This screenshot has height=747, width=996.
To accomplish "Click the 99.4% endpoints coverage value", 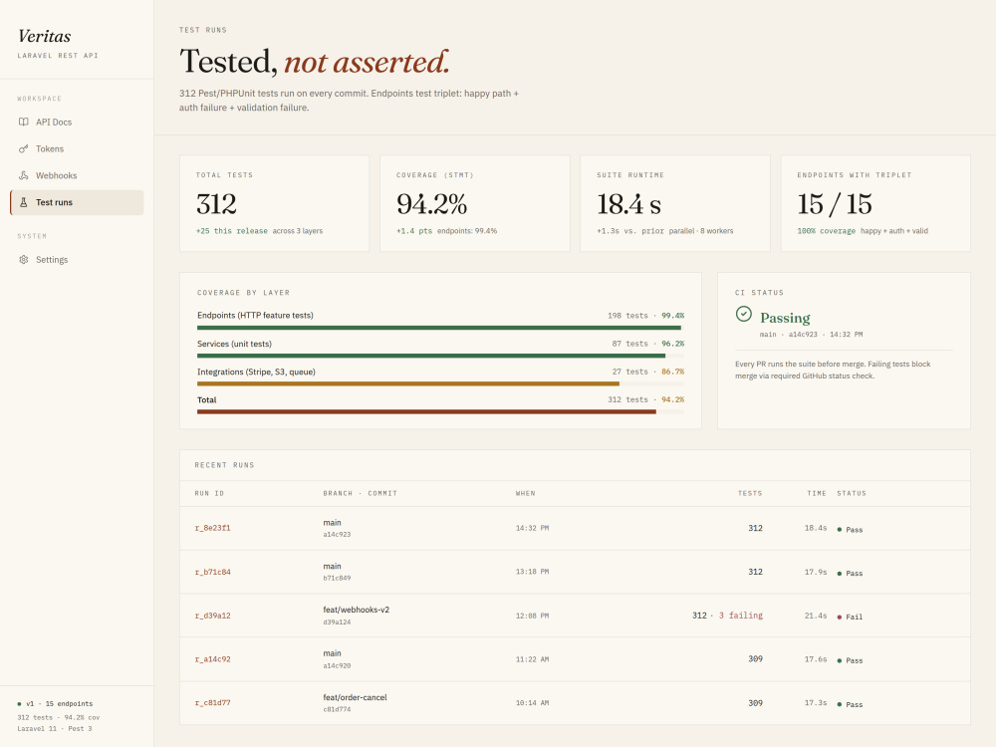I will (x=672, y=316).
